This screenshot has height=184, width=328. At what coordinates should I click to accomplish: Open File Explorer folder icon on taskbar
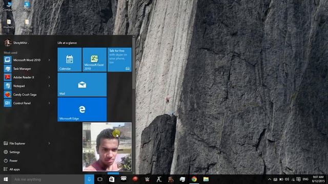point(206,179)
